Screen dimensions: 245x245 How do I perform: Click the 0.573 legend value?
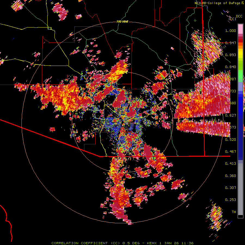[x=231, y=127]
